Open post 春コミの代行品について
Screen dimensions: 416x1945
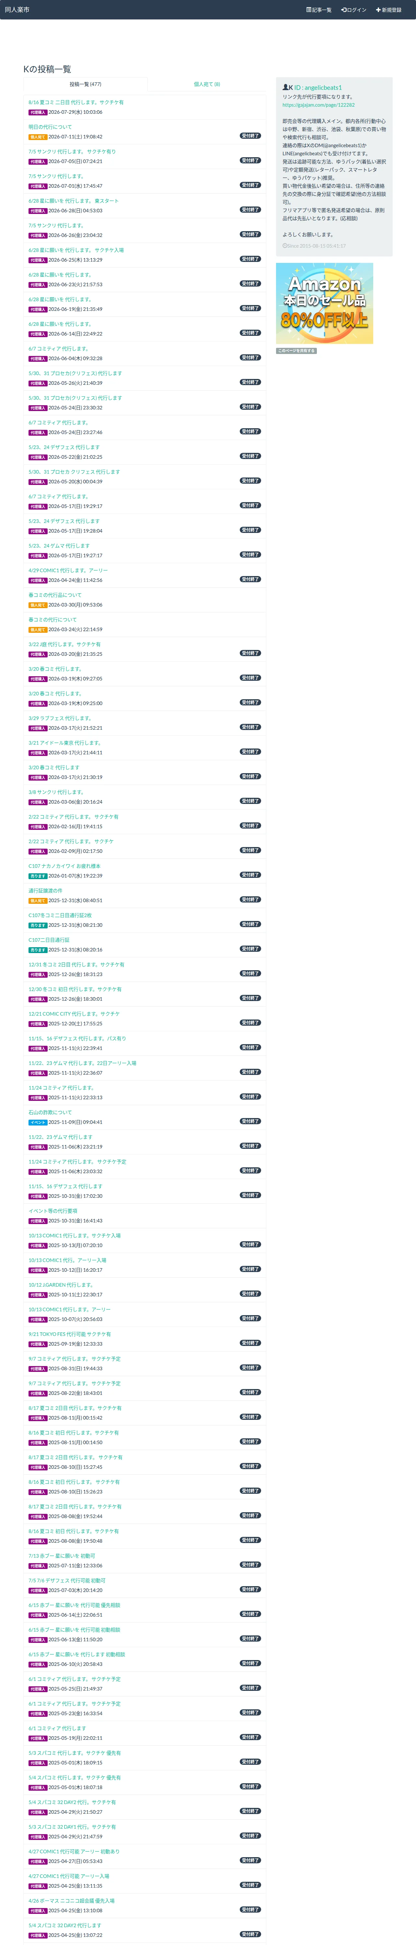point(55,595)
